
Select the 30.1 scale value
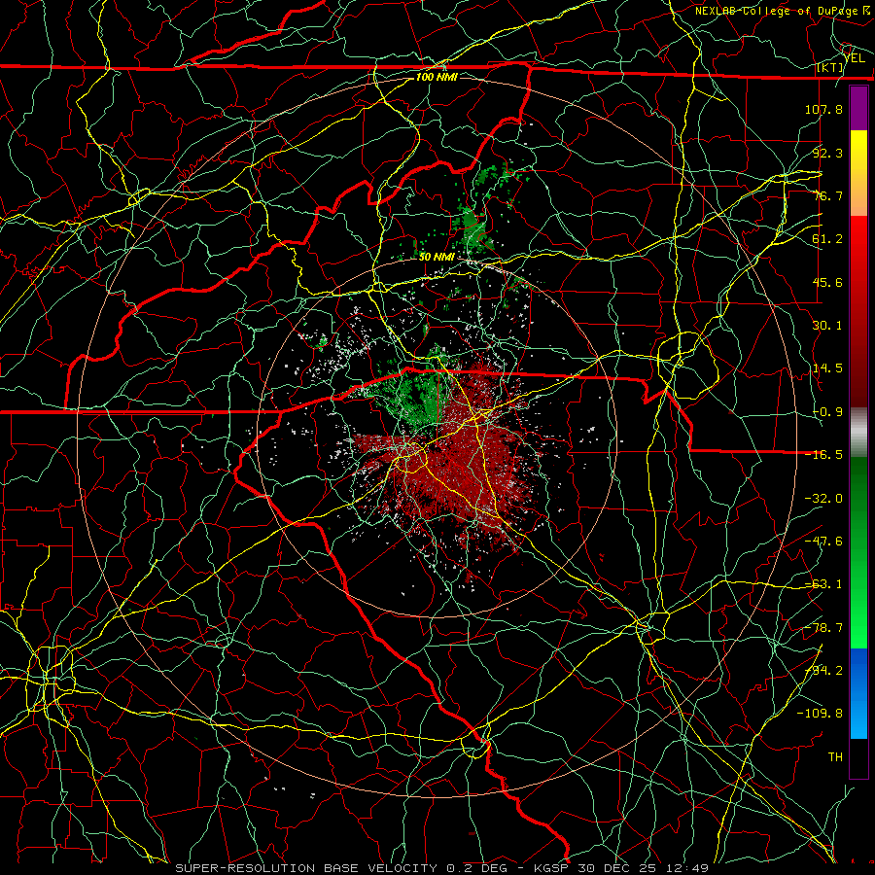(x=827, y=326)
